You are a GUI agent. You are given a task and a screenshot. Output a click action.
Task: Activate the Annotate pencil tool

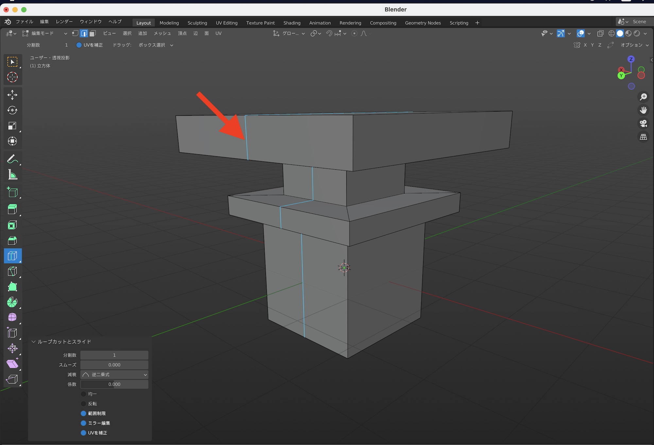[x=12, y=159]
